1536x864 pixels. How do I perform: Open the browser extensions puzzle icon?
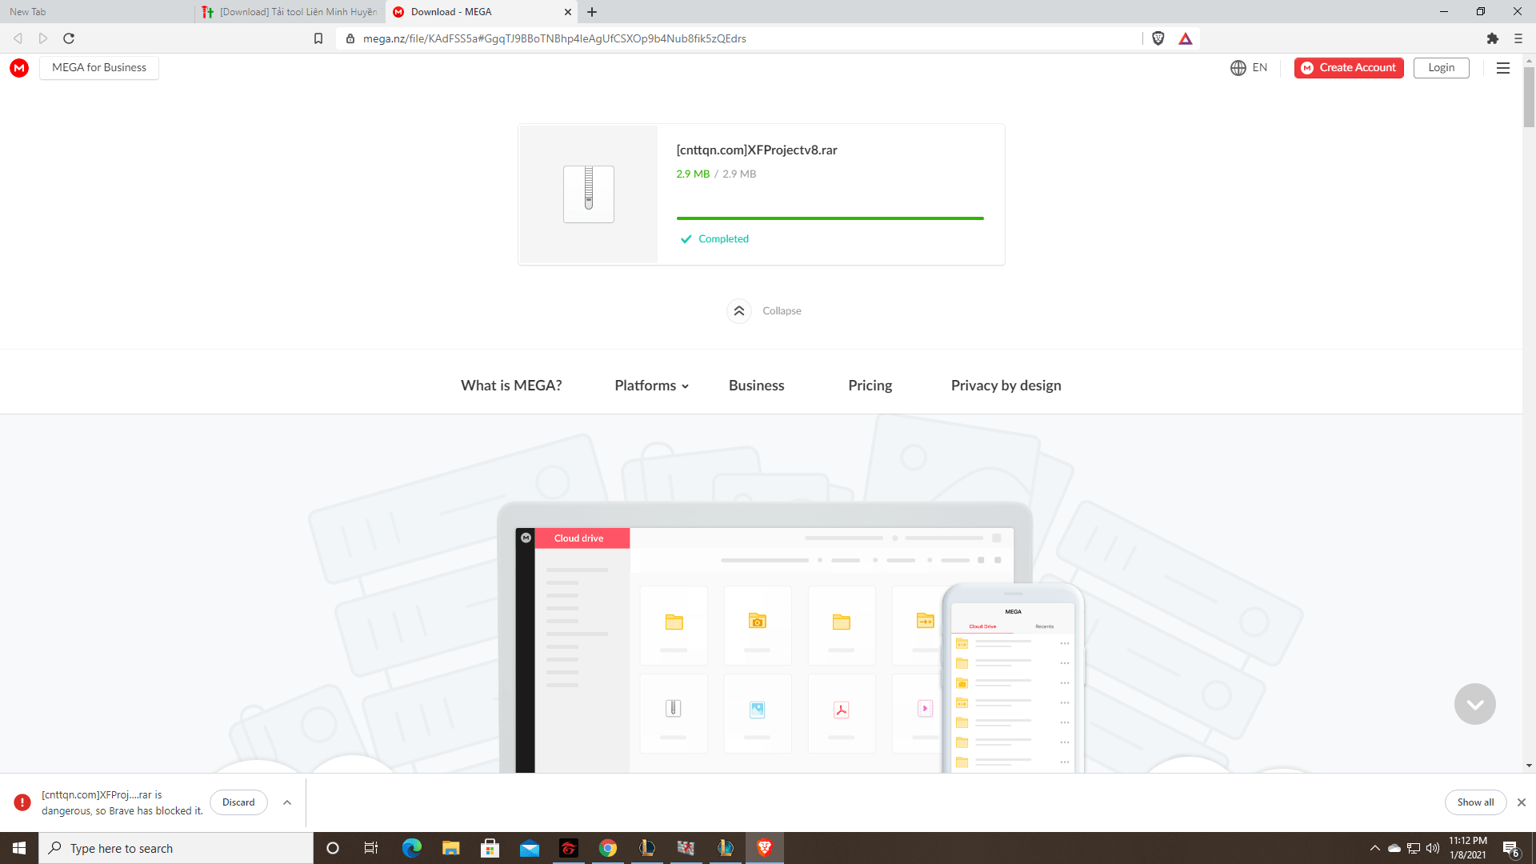(x=1492, y=38)
